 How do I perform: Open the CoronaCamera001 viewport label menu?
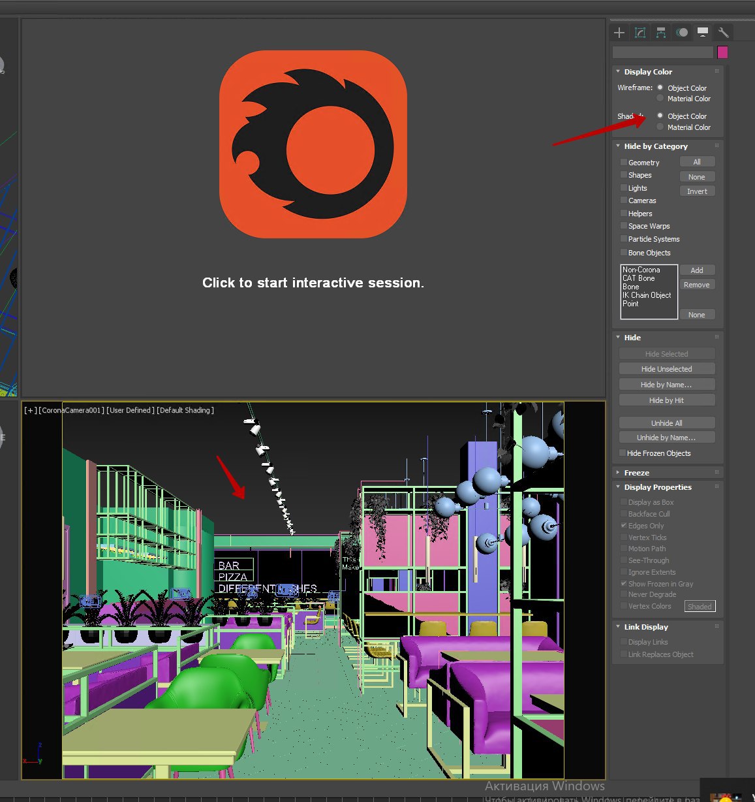[71, 410]
